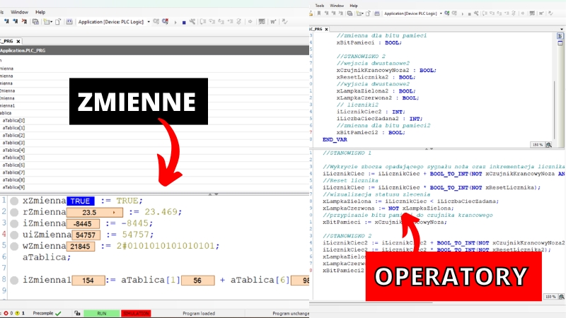This screenshot has width=566, height=318.
Task: Switch to tabular view icon in right declaration editor
Action: point(560,43)
